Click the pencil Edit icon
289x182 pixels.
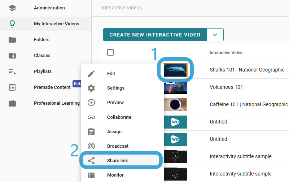pyautogui.click(x=91, y=74)
